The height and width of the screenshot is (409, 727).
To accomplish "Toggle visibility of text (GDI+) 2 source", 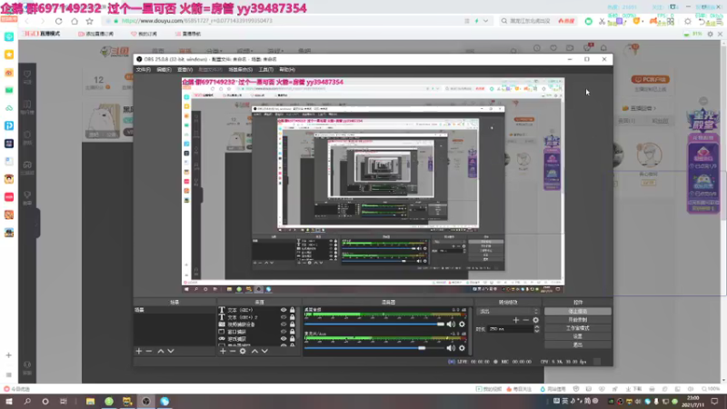I will tap(284, 317).
